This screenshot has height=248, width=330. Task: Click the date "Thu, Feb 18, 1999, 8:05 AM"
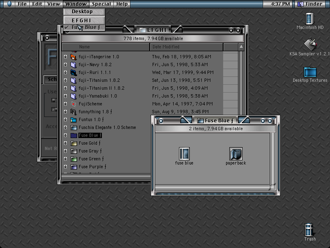point(181,57)
